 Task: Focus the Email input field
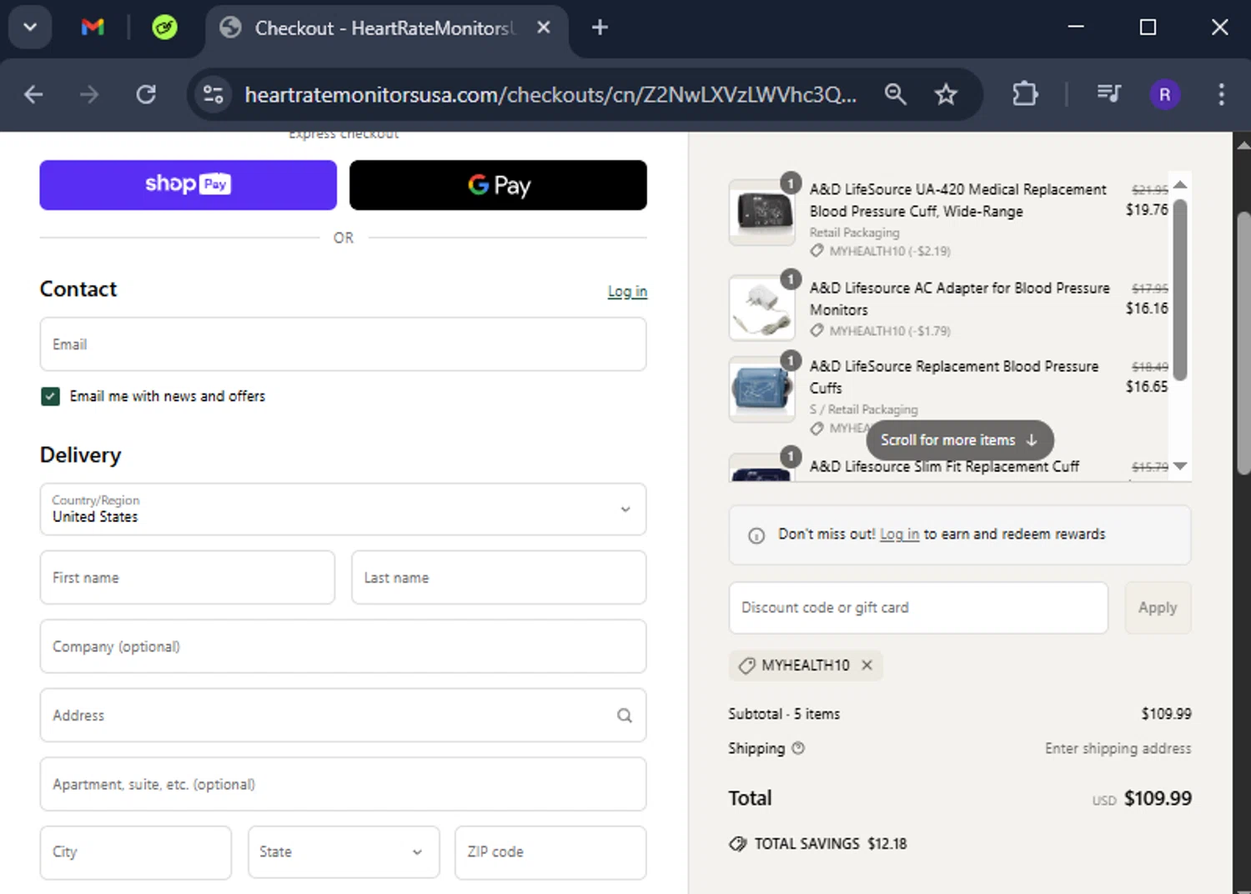coord(343,344)
